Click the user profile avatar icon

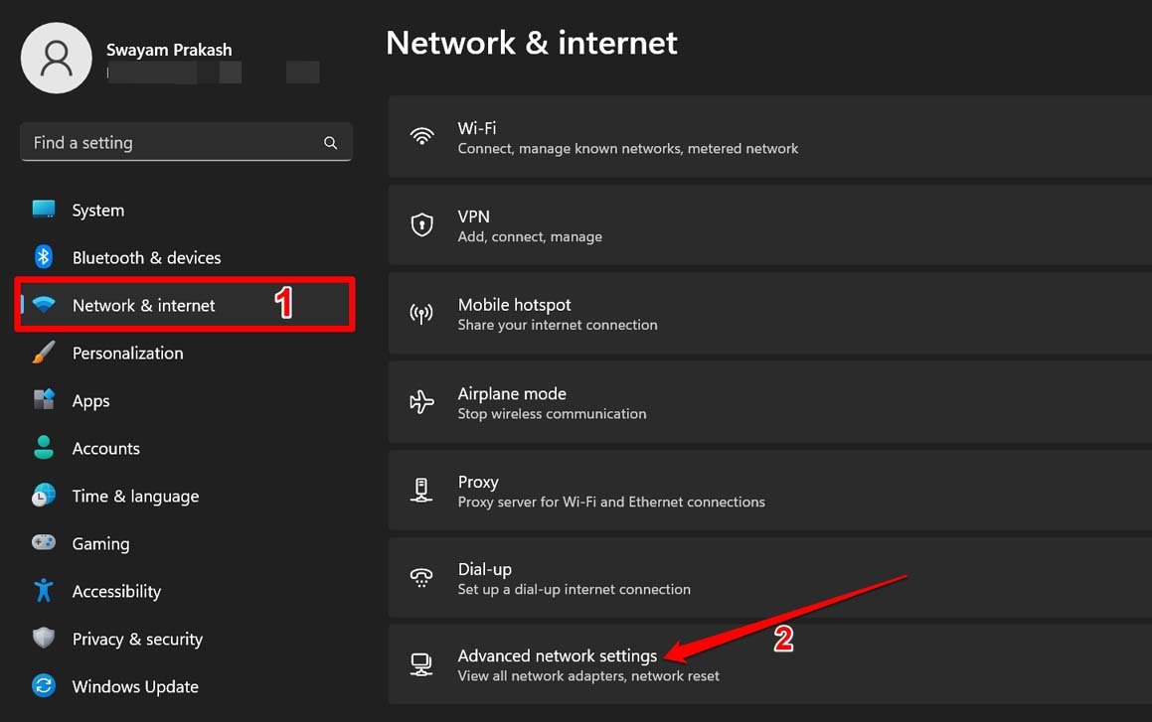(x=57, y=58)
